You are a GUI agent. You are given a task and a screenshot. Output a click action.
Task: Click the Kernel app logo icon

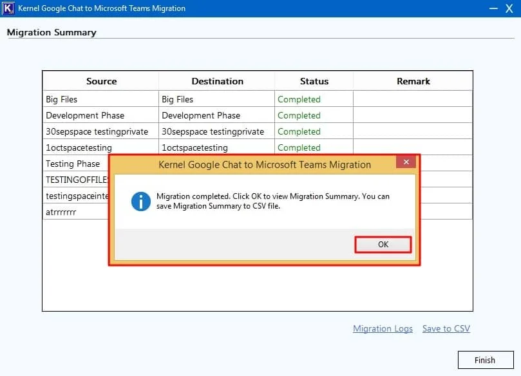click(8, 8)
